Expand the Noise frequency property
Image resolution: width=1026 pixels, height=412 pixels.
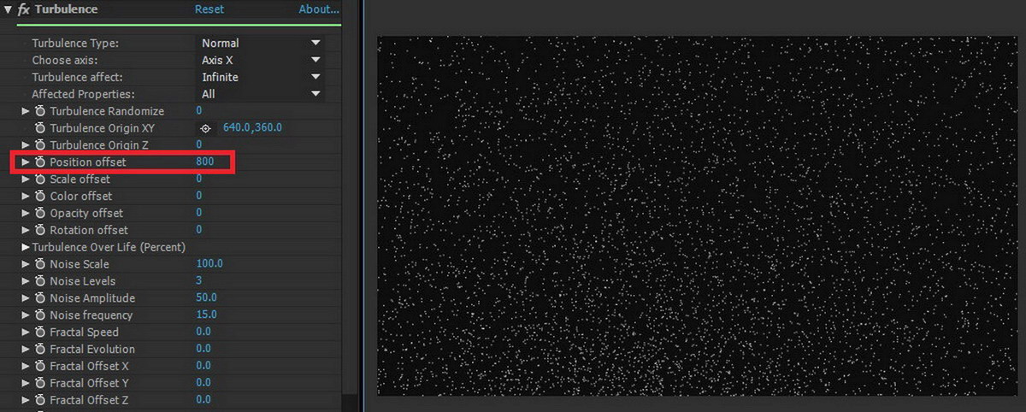coord(26,315)
